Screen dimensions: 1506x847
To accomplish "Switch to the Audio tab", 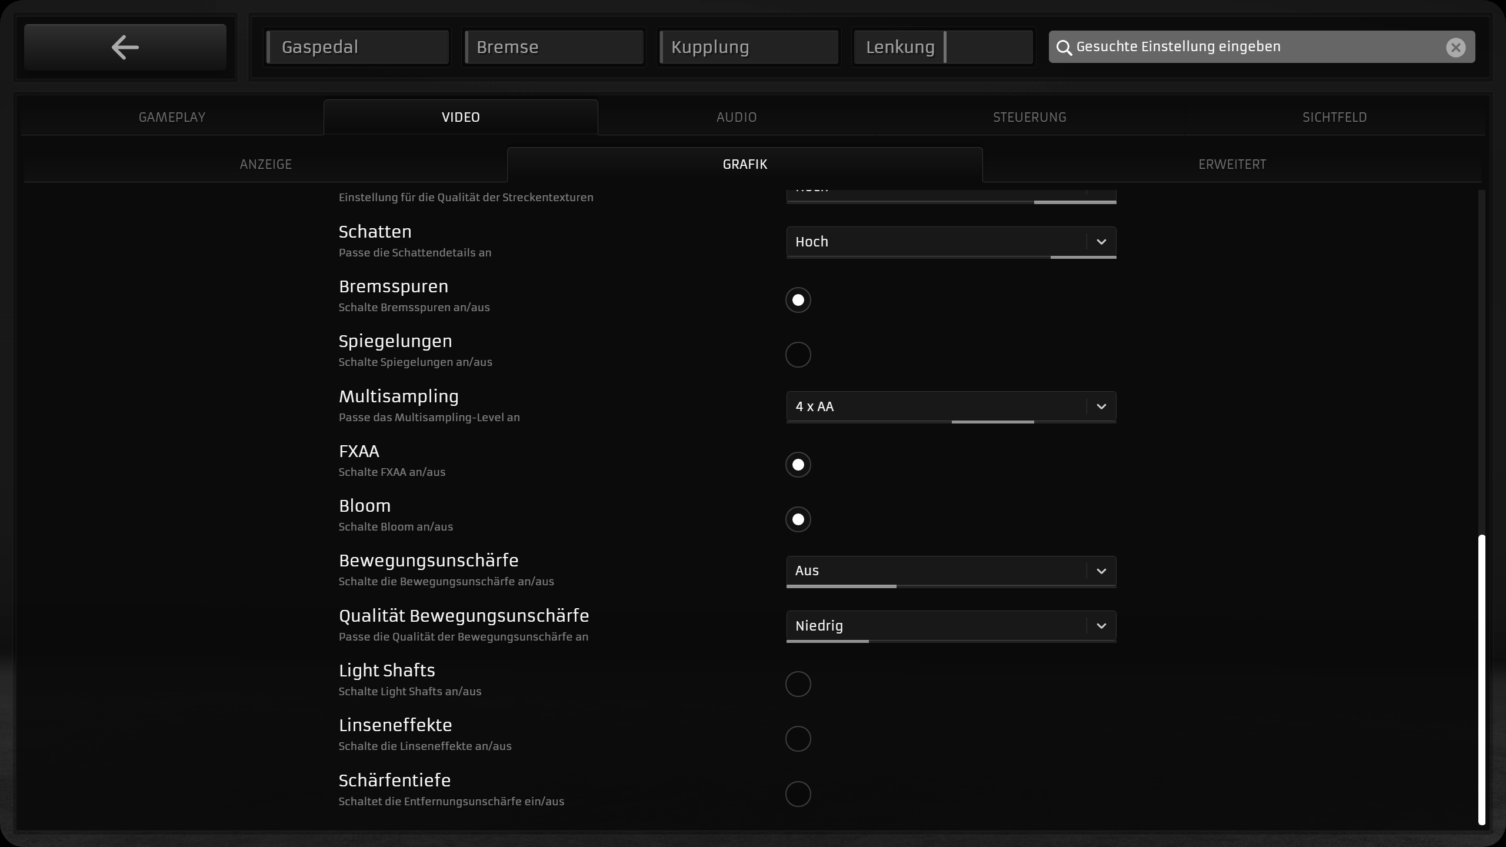I will pos(736,117).
